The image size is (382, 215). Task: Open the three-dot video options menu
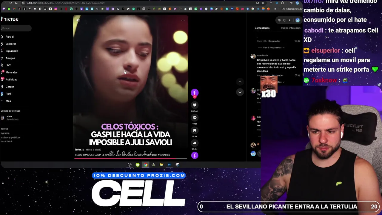183,20
